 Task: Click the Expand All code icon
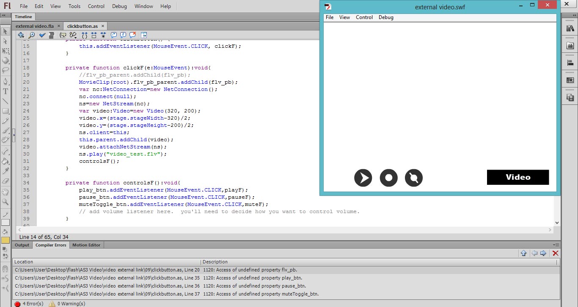(103, 35)
